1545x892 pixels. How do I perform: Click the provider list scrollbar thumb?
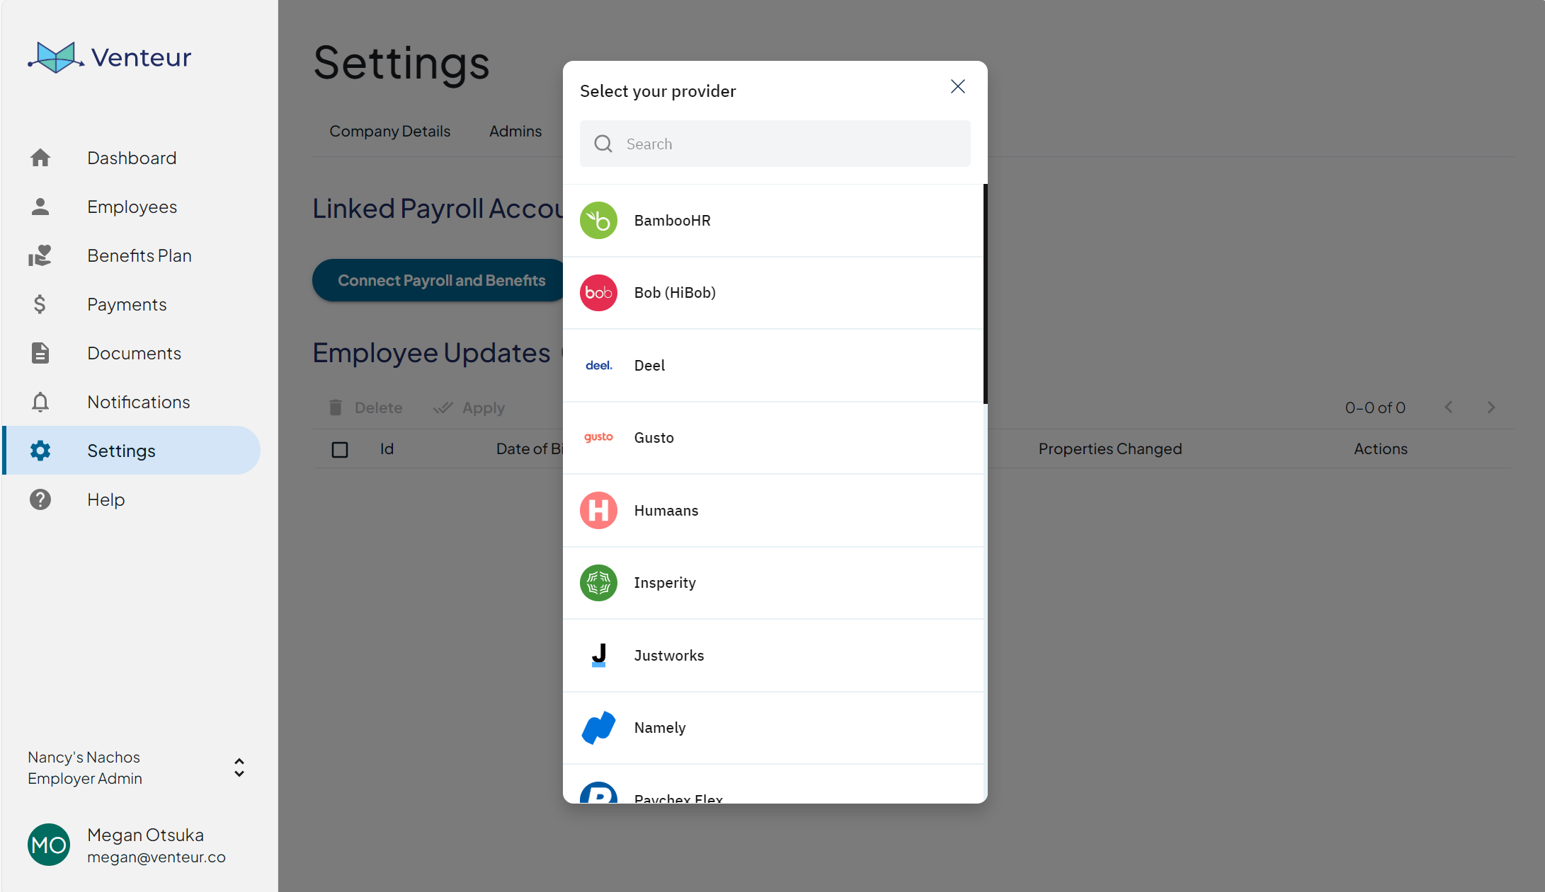coord(985,294)
